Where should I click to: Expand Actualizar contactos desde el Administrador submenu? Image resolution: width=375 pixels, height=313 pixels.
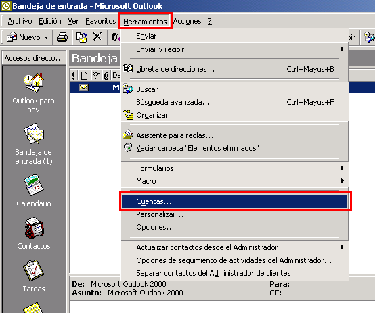click(343, 247)
